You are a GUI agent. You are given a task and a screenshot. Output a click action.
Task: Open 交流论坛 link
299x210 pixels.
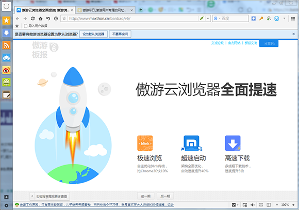(218, 43)
